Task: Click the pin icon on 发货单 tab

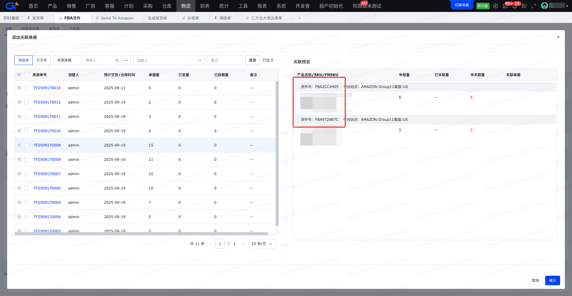Action: click(29, 18)
